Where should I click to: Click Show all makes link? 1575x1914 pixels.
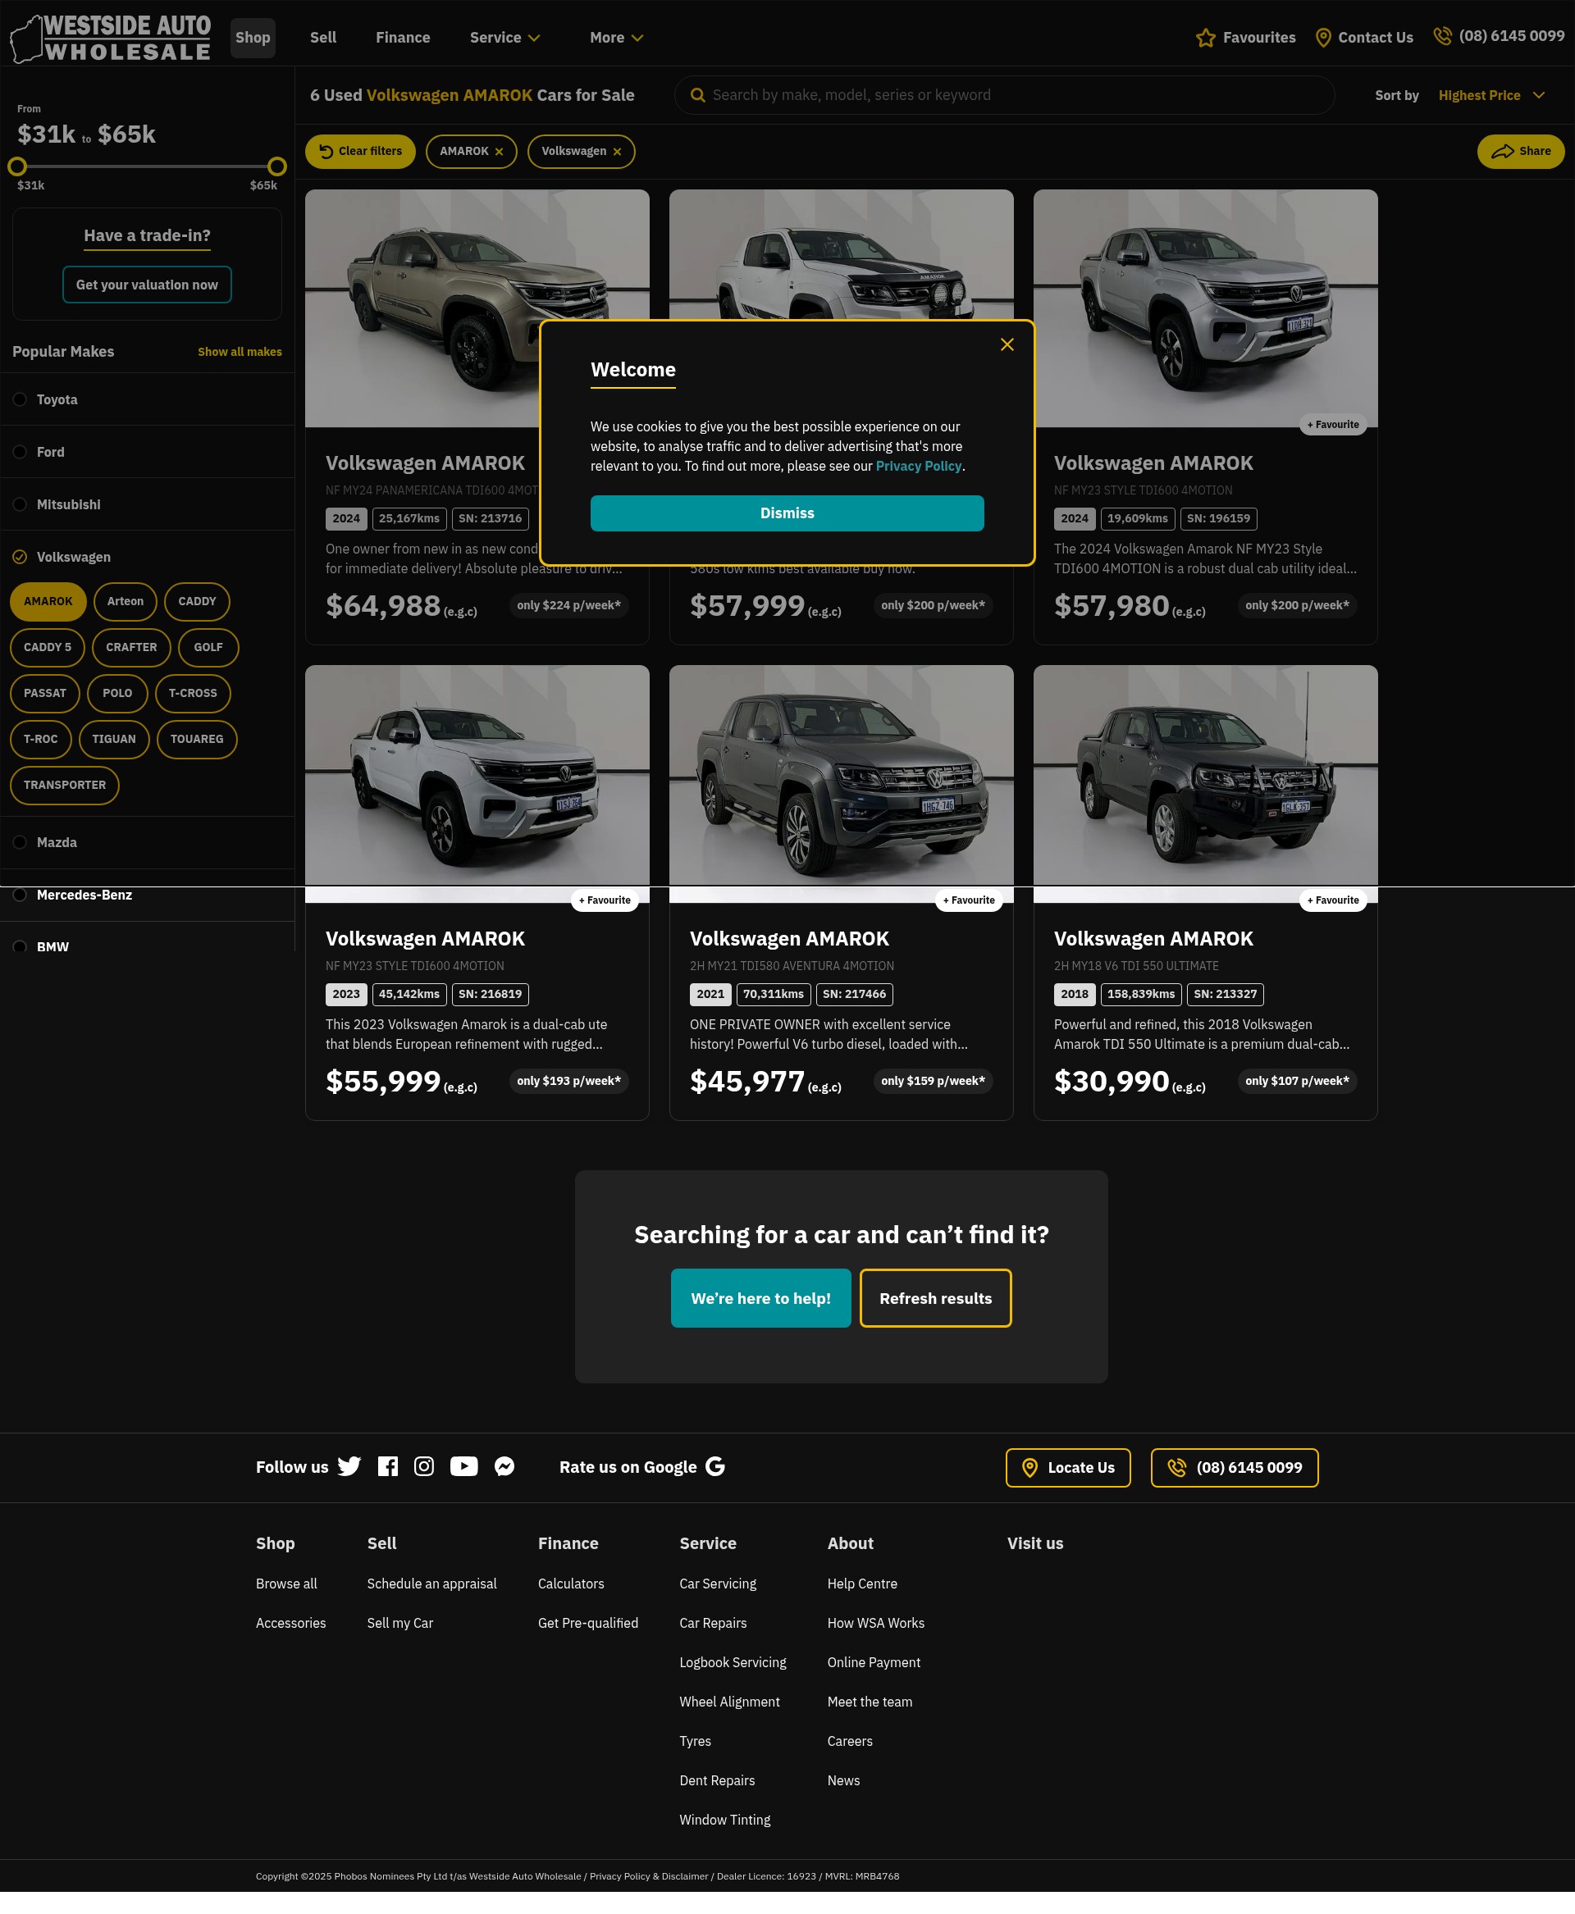point(240,352)
